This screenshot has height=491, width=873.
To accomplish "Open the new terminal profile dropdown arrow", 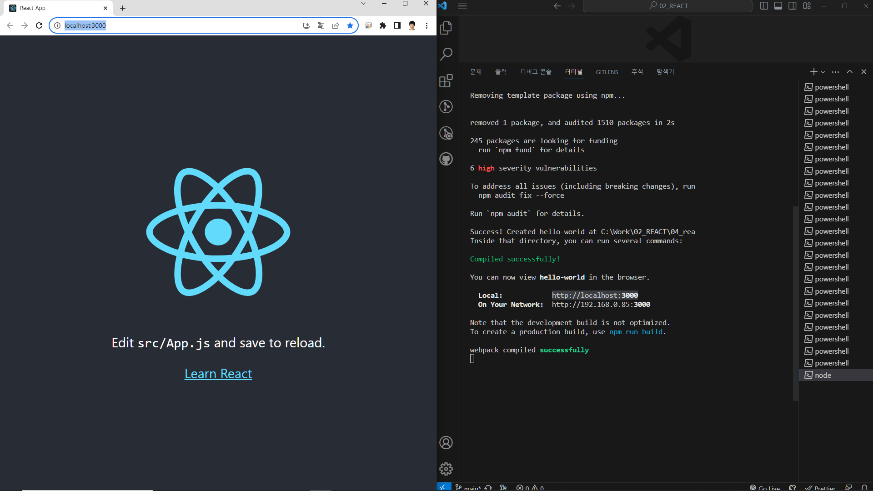I will coord(823,72).
